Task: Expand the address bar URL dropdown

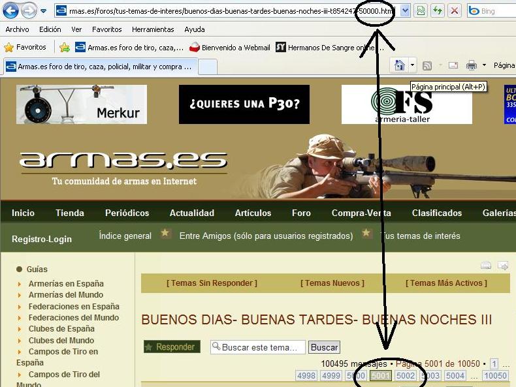Action: 405,11
